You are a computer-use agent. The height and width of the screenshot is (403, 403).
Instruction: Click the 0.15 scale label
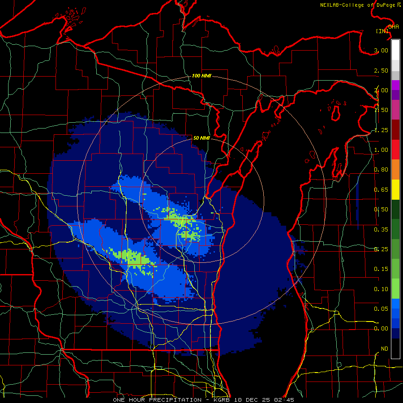pyautogui.click(x=381, y=269)
